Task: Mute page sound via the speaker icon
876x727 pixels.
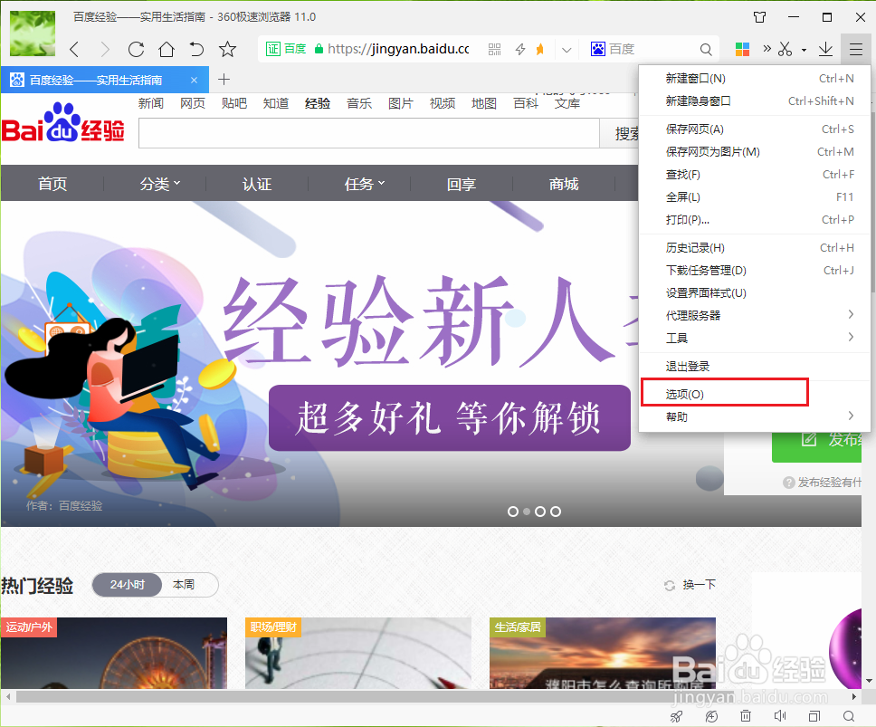Action: (780, 715)
